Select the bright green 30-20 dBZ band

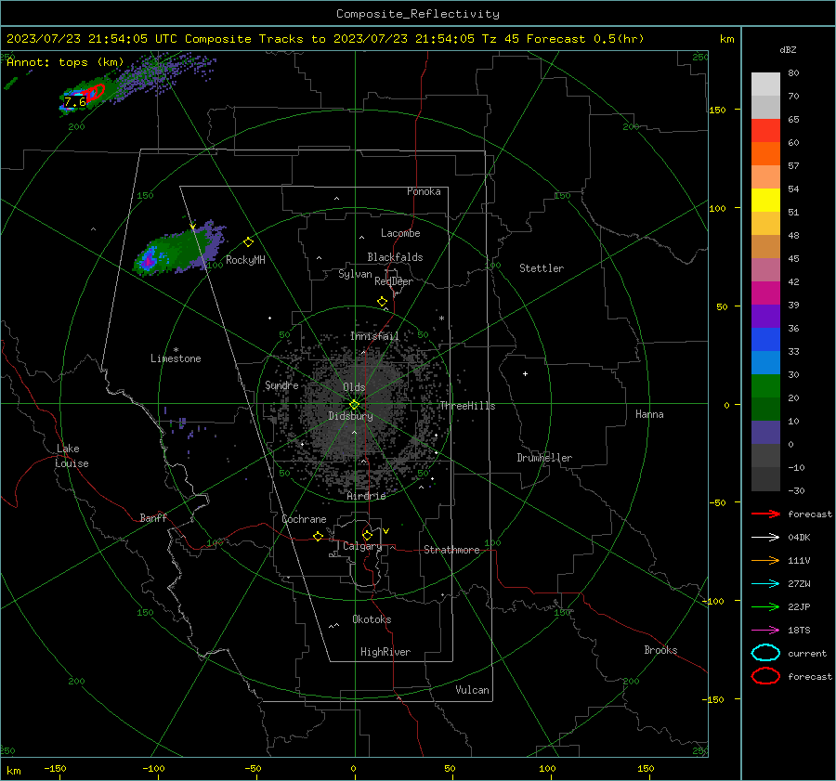click(x=765, y=386)
